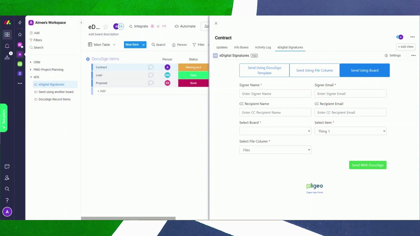Switch to the Z workspace icon
Viewport: 420px width, 236px height.
coord(20,74)
